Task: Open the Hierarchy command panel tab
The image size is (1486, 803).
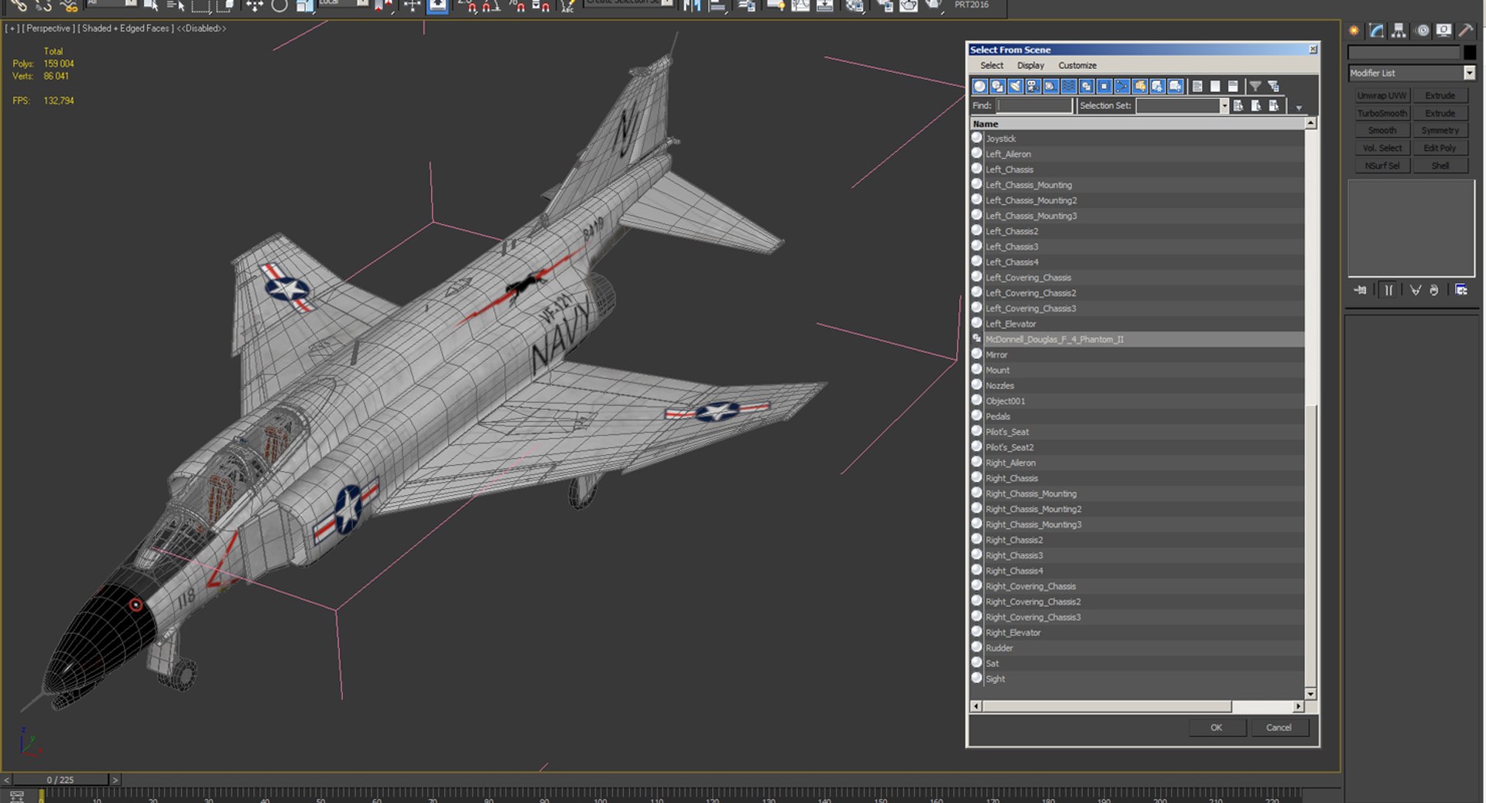Action: (1399, 30)
